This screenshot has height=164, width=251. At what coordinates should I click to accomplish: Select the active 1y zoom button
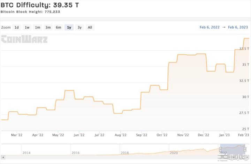[69, 27]
